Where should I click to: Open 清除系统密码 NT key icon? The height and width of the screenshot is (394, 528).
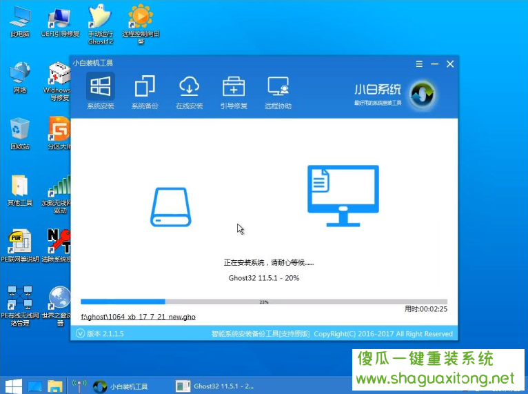pyautogui.click(x=57, y=246)
